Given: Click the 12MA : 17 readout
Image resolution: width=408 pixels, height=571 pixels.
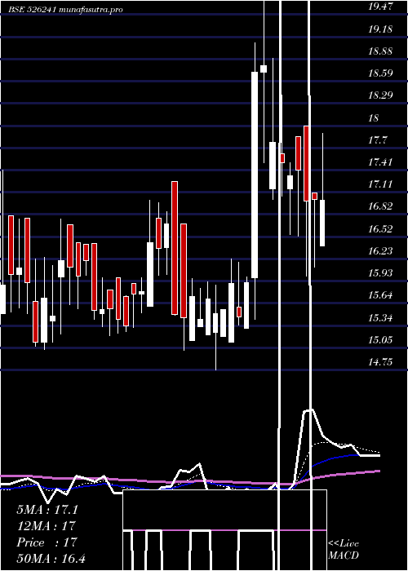Looking at the screenshot, I should tap(46, 526).
